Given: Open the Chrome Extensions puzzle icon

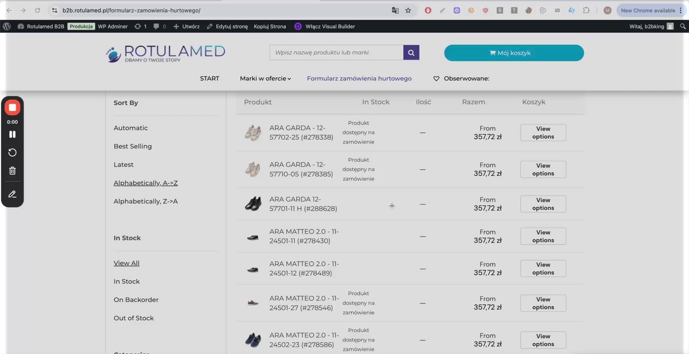Looking at the screenshot, I should (x=586, y=10).
